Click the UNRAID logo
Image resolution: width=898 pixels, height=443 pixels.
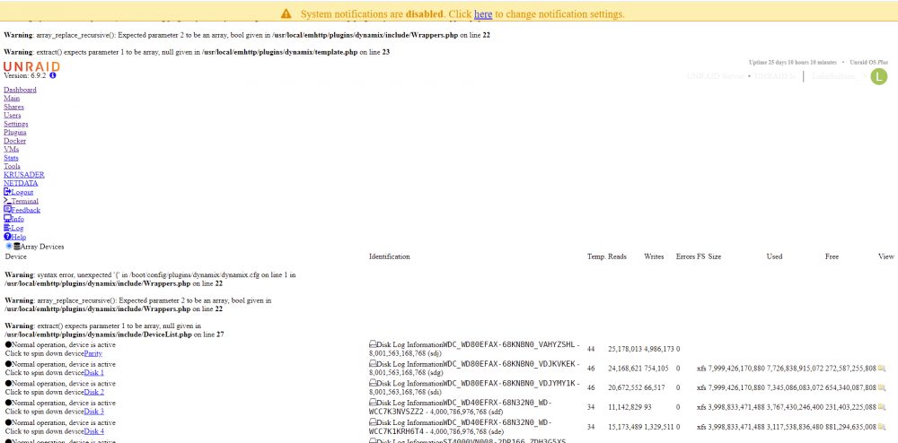pyautogui.click(x=31, y=66)
